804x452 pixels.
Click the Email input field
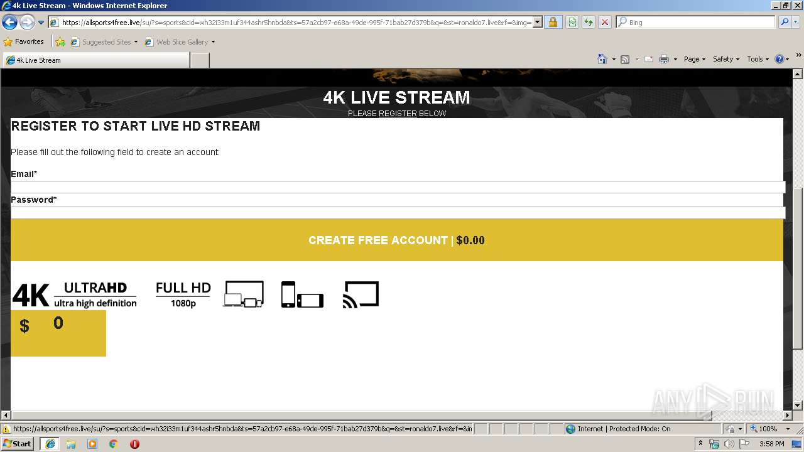pos(398,187)
